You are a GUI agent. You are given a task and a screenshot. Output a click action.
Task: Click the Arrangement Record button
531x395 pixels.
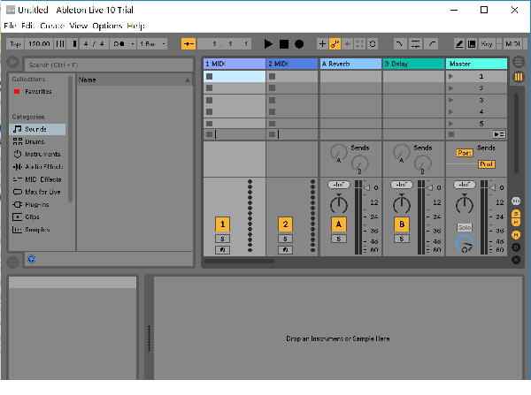tap(299, 43)
